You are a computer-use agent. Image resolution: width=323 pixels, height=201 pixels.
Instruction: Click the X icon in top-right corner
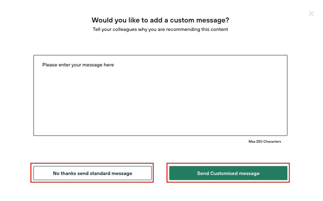pyautogui.click(x=311, y=14)
